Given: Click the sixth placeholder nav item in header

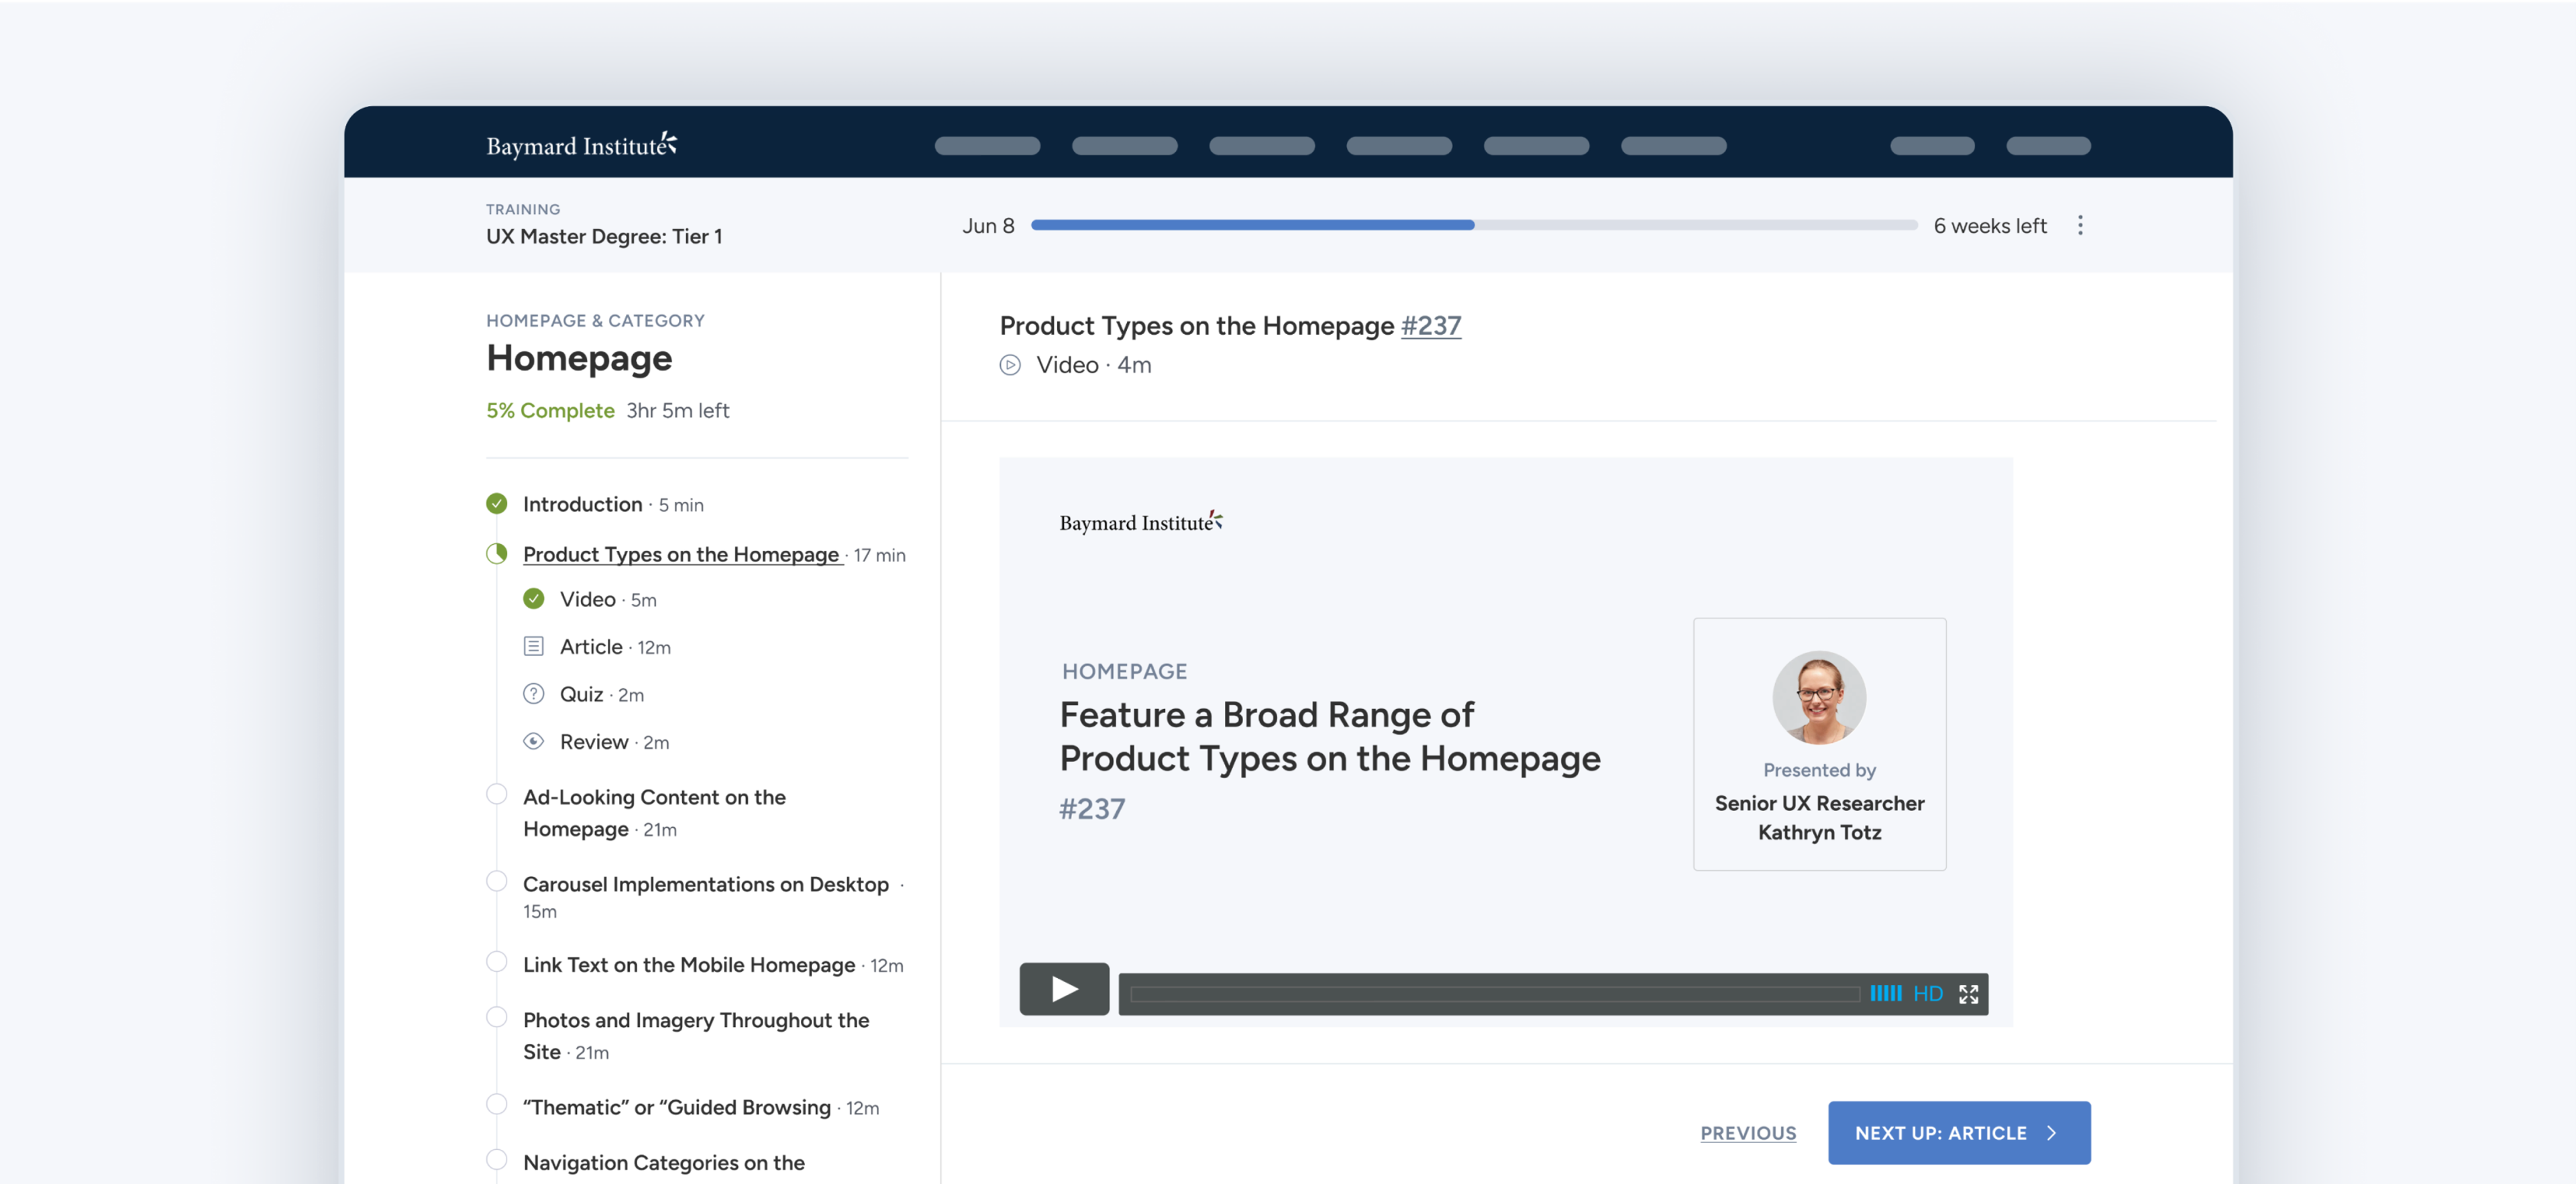Looking at the screenshot, I should 1673,146.
